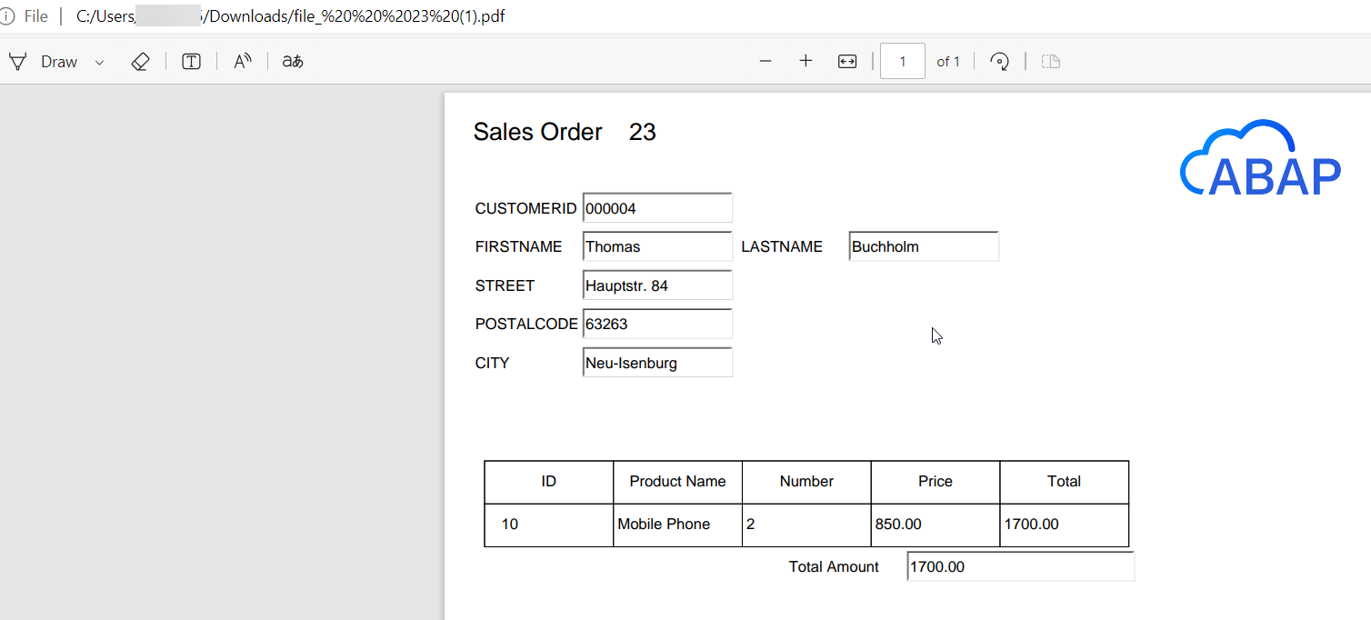Click the page number box
The height and width of the screenshot is (620, 1371).
[x=903, y=62]
